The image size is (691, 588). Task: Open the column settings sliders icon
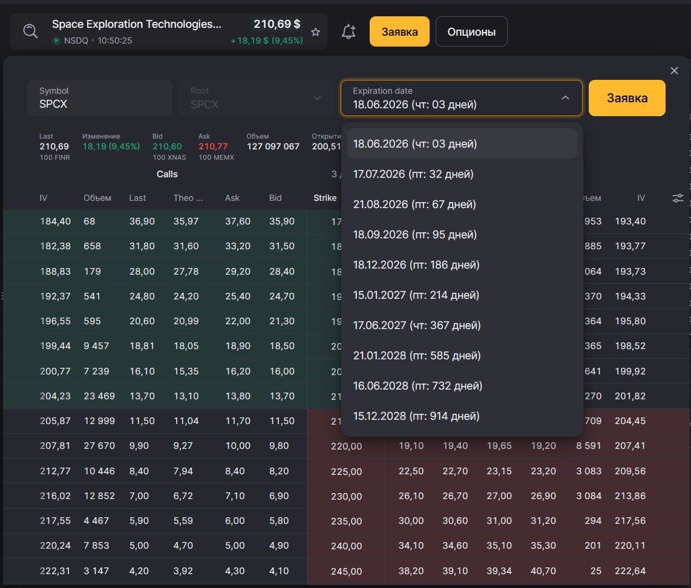point(678,198)
